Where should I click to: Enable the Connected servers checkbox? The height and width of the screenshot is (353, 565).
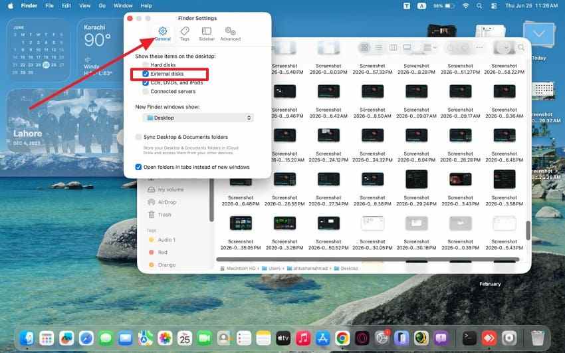(145, 92)
